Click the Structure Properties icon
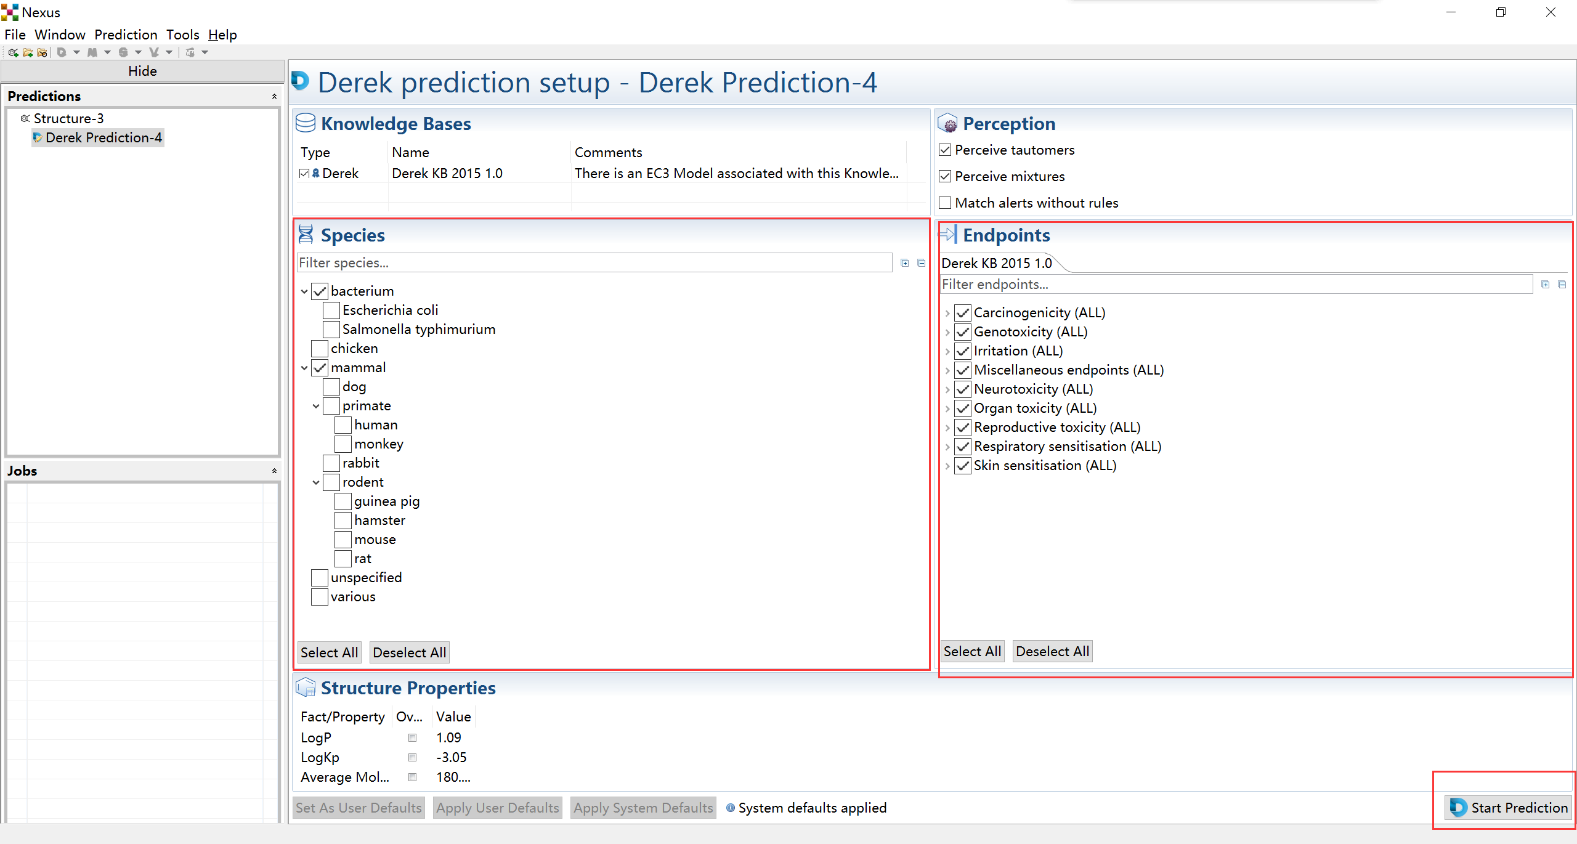This screenshot has width=1577, height=844. click(x=306, y=688)
